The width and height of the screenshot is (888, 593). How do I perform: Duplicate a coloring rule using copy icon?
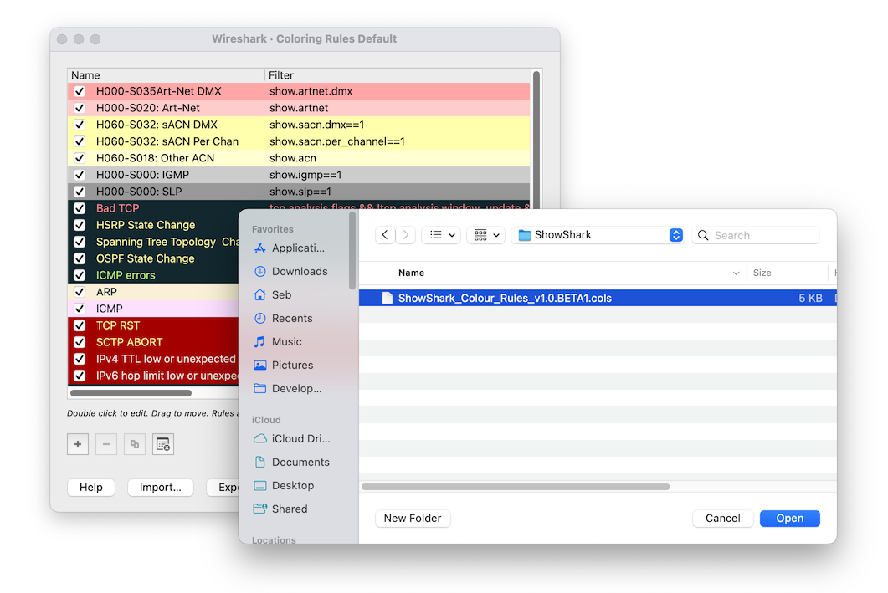[x=134, y=444]
